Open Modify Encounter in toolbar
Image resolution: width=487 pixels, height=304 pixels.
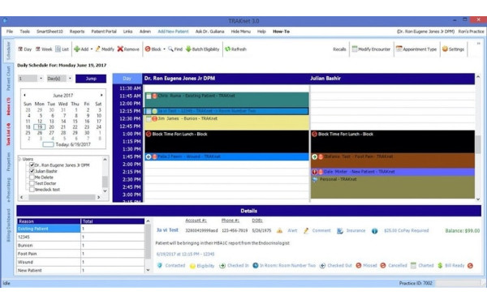[x=371, y=49]
